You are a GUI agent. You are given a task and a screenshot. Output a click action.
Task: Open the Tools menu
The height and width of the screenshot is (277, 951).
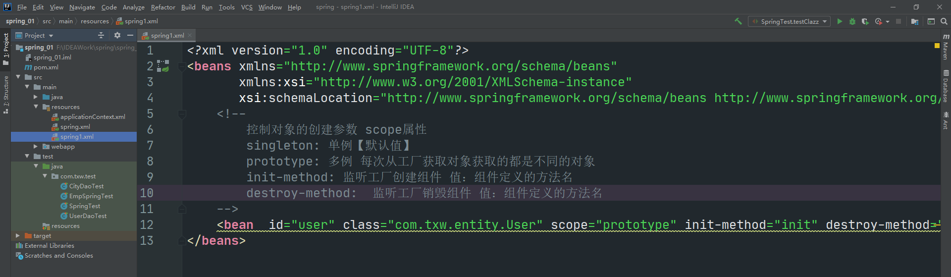(227, 7)
